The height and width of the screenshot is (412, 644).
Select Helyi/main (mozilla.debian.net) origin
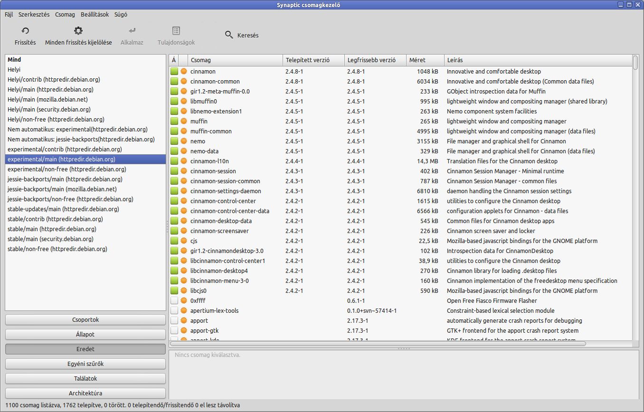coord(85,100)
